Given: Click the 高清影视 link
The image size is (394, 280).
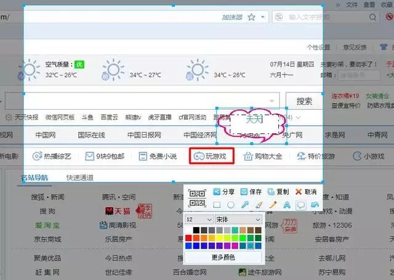Looking at the screenshot, I should pyautogui.click(x=118, y=225).
